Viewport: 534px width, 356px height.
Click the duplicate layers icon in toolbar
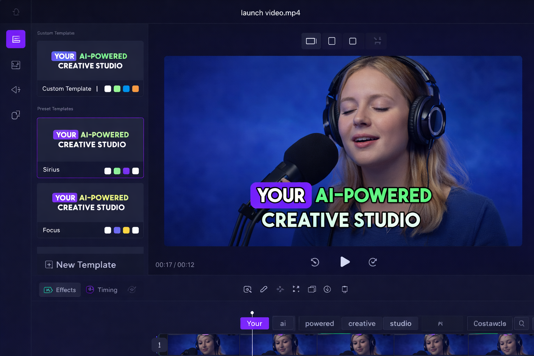[x=312, y=289]
